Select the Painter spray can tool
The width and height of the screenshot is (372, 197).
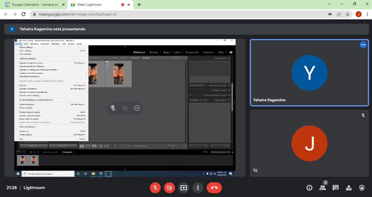(x=115, y=146)
